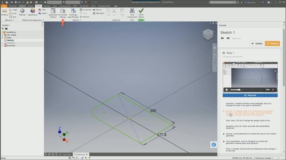Expand the Options panel dropdown
286x160 pixels.
click(x=76, y=20)
